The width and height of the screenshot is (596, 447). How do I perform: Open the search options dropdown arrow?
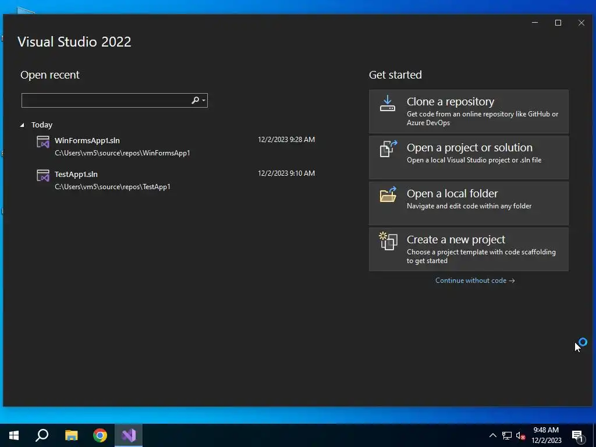(204, 100)
